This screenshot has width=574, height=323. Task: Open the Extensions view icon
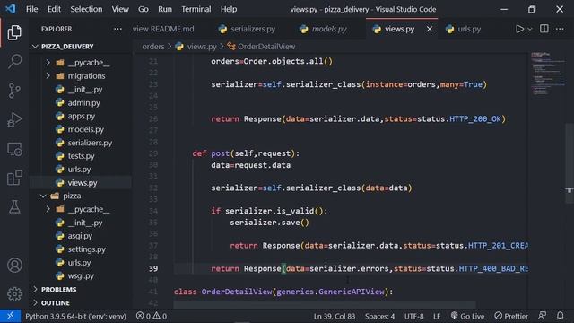pyautogui.click(x=14, y=178)
